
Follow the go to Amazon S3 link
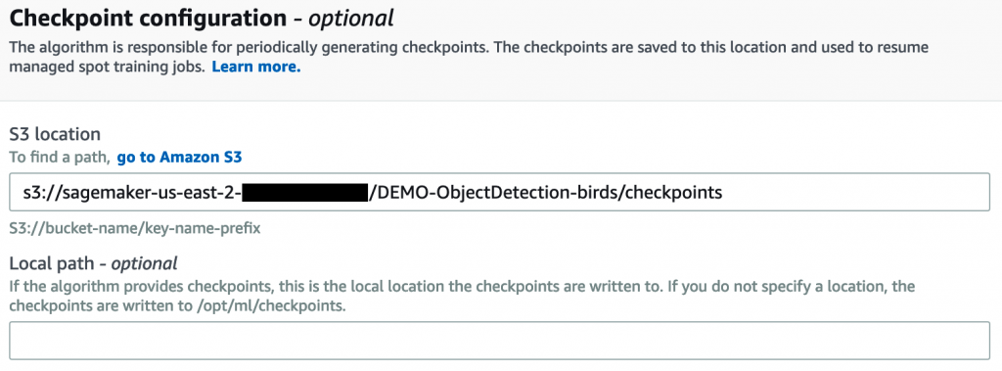coord(180,157)
